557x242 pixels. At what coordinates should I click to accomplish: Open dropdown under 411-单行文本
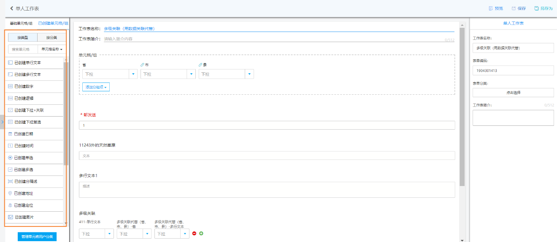click(96, 234)
